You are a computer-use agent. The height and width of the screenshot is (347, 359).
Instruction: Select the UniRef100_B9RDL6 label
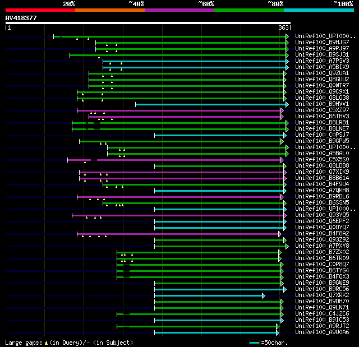(x=322, y=197)
